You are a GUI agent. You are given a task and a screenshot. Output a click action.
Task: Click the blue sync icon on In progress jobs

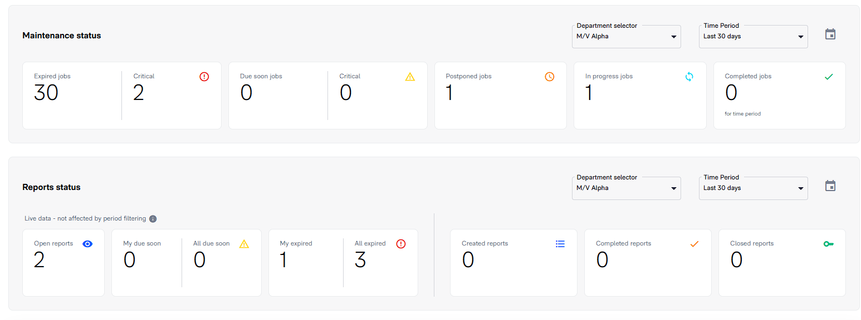click(689, 77)
